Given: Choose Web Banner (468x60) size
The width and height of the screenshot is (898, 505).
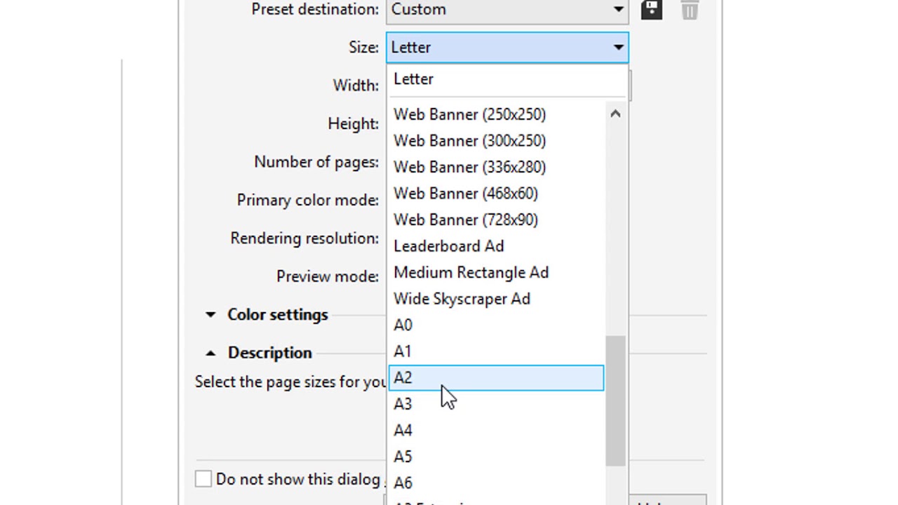Looking at the screenshot, I should click(495, 194).
